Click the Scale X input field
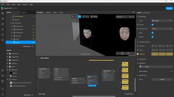This screenshot has height=97, width=174. [155, 50]
